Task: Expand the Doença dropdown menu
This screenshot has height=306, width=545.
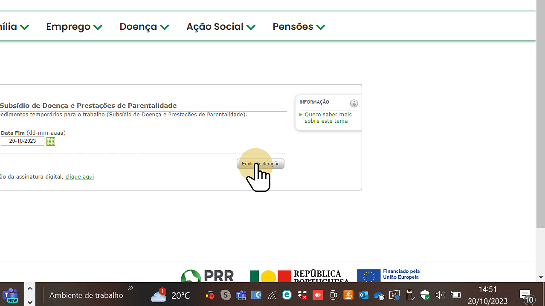Action: pyautogui.click(x=144, y=26)
